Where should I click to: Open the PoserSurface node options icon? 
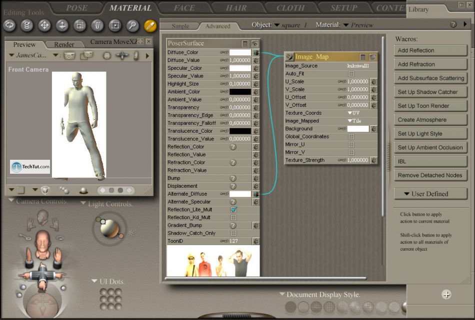[245, 43]
